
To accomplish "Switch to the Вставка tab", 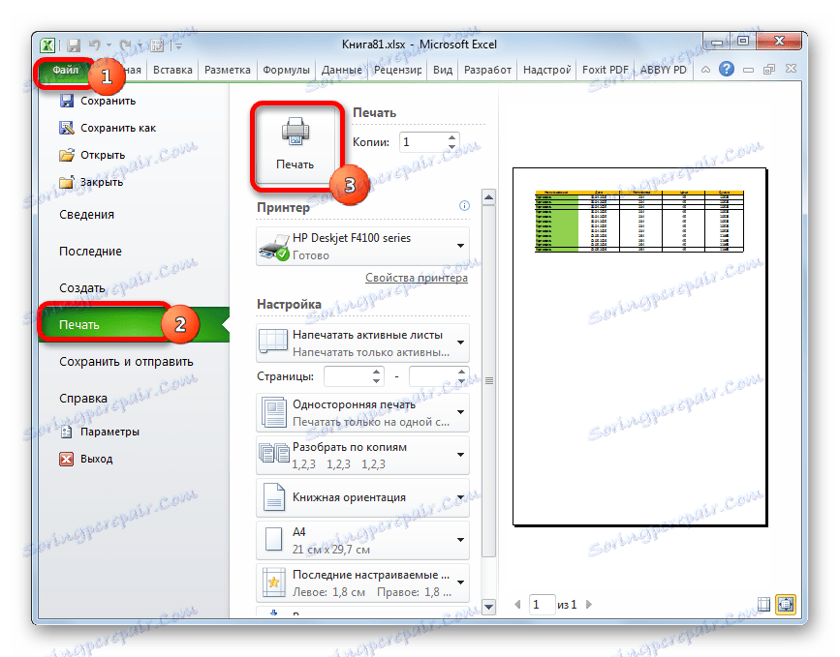I will pyautogui.click(x=172, y=70).
